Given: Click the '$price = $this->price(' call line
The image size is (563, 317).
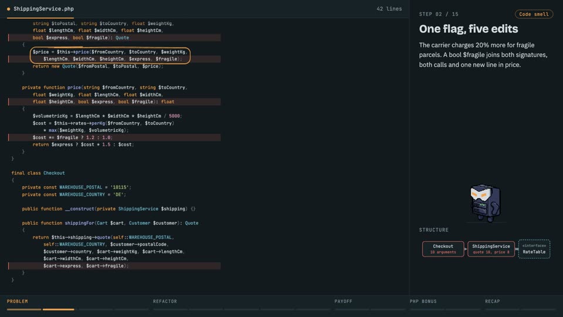Looking at the screenshot, I should click(x=110, y=52).
